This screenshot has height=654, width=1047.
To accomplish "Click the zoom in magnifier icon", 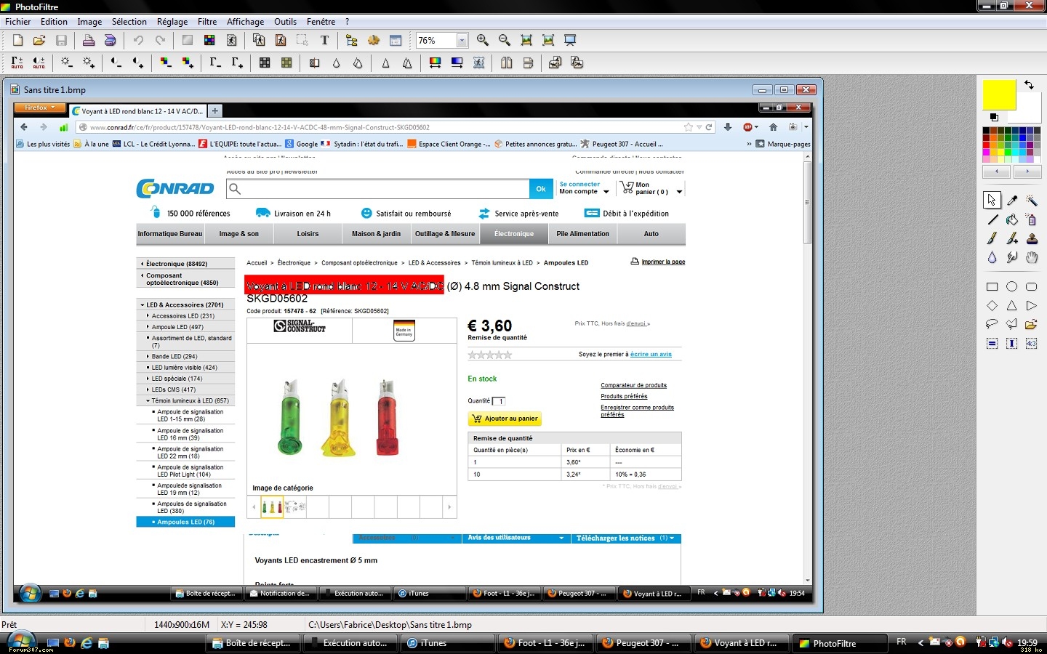I will click(x=483, y=41).
